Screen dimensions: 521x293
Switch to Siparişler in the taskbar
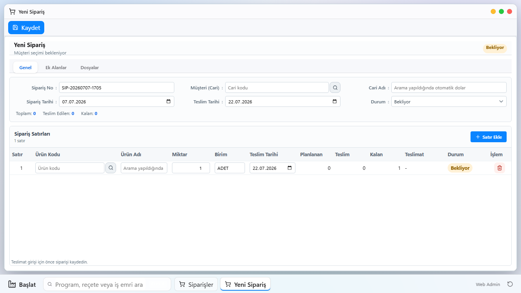[x=196, y=284]
